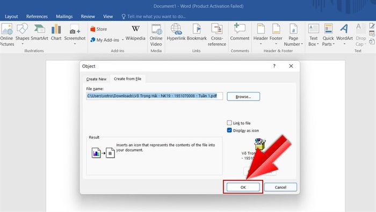
Task: Insert a SmartArt graphic
Action: tap(39, 32)
